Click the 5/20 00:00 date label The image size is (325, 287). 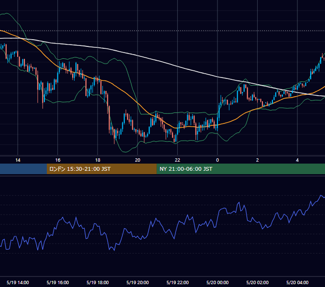click(x=217, y=282)
